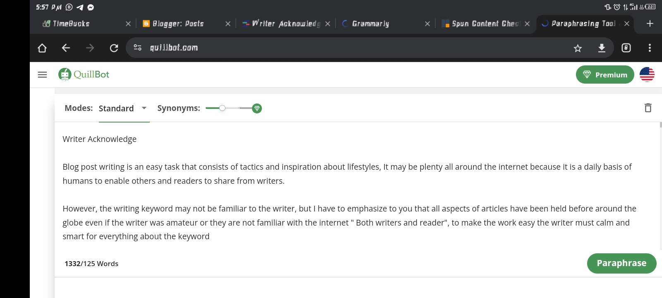Viewport: 662px width, 298px height.
Task: Click the Paraphrase button
Action: click(621, 263)
